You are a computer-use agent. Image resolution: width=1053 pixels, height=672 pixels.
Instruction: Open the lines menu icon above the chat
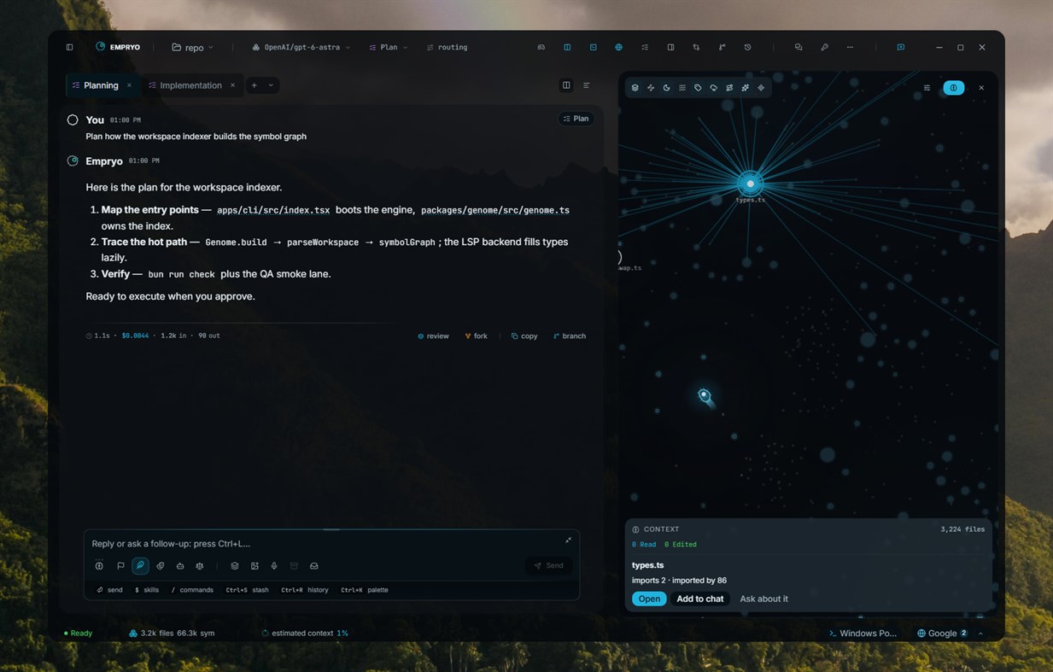[x=586, y=85]
